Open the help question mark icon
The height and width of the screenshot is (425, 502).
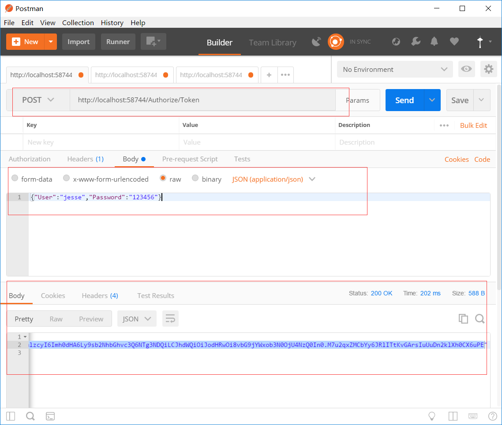point(493,416)
